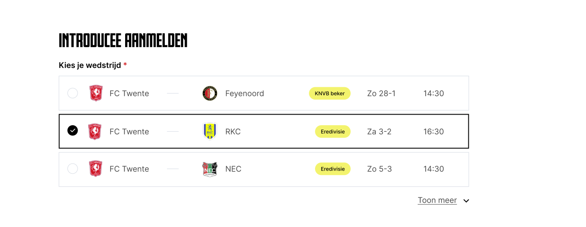Click the RKC club logo
The height and width of the screenshot is (227, 586).
[210, 131]
